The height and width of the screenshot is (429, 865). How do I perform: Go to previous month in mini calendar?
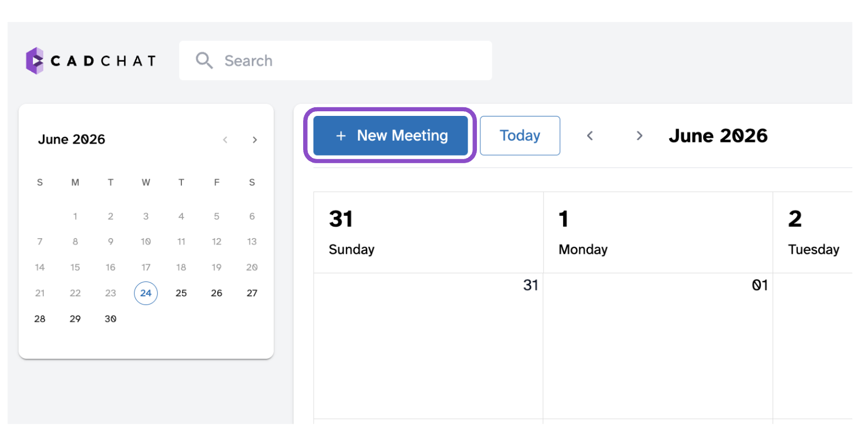click(x=225, y=140)
